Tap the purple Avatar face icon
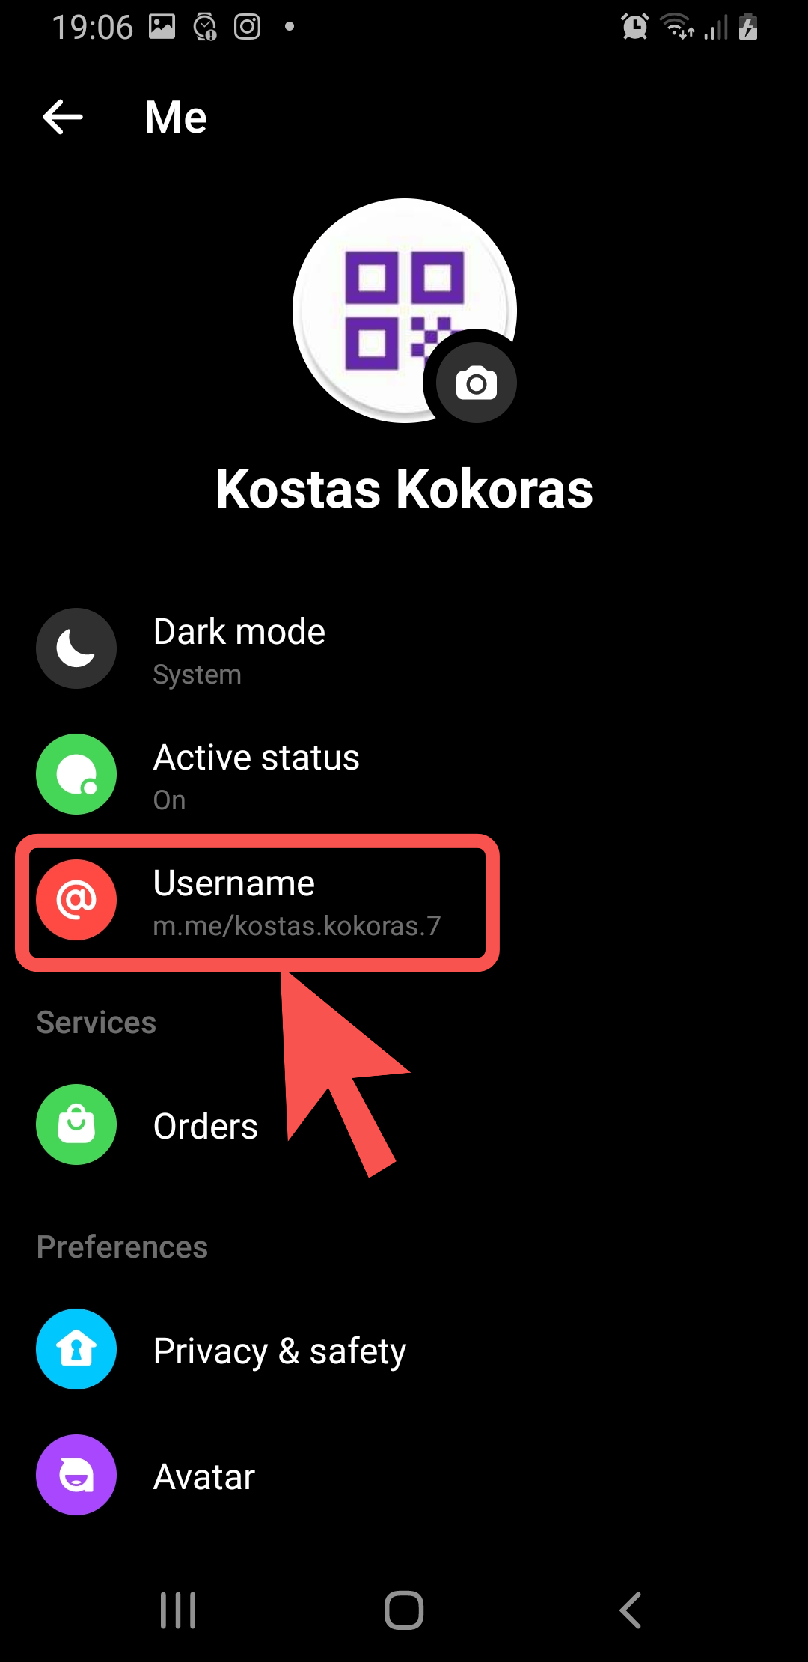This screenshot has width=808, height=1662. [x=76, y=1475]
